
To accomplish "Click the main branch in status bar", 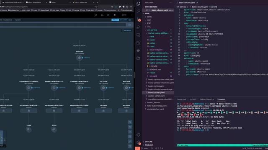I will pos(145,148).
